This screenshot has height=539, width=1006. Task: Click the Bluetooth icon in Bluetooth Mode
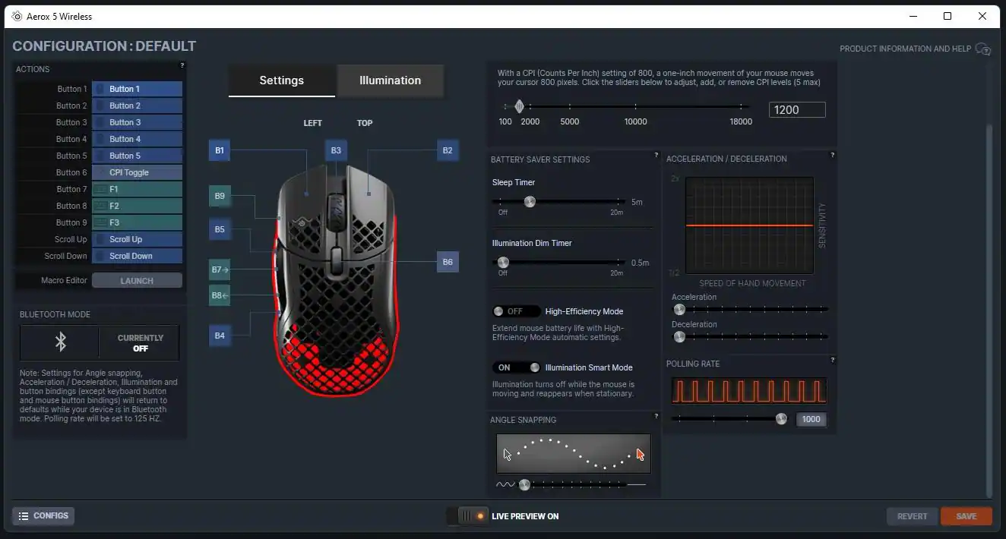click(61, 342)
